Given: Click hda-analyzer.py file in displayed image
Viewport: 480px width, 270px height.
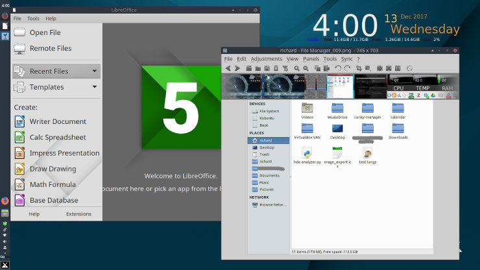Looking at the screenshot, I should click(307, 155).
